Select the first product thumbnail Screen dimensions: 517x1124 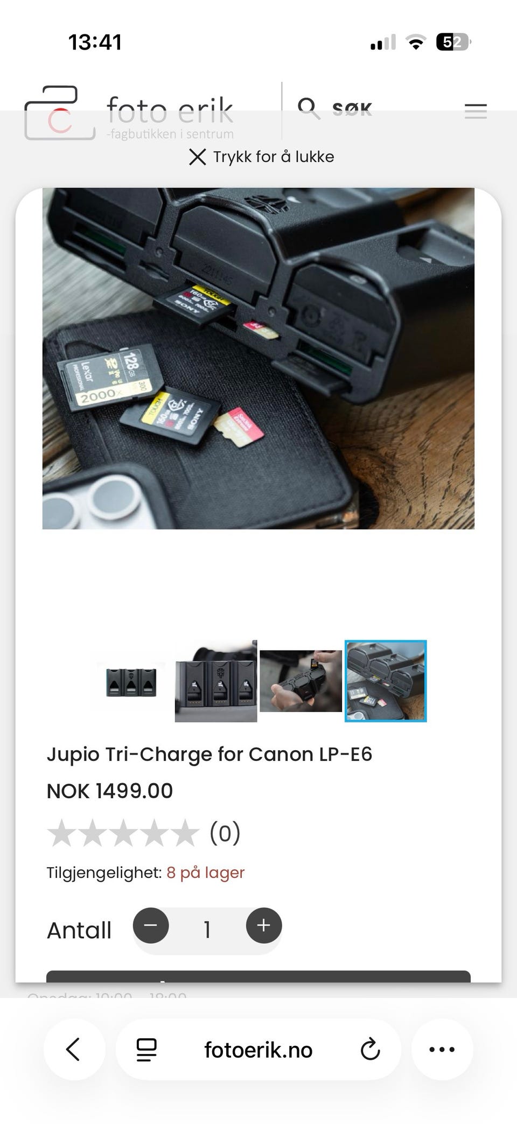coord(131,682)
